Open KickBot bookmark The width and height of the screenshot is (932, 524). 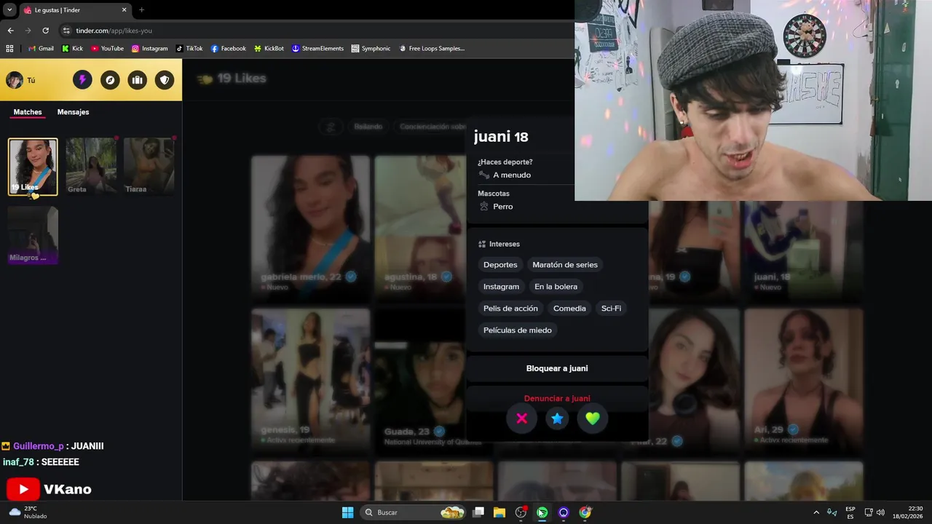pos(269,49)
